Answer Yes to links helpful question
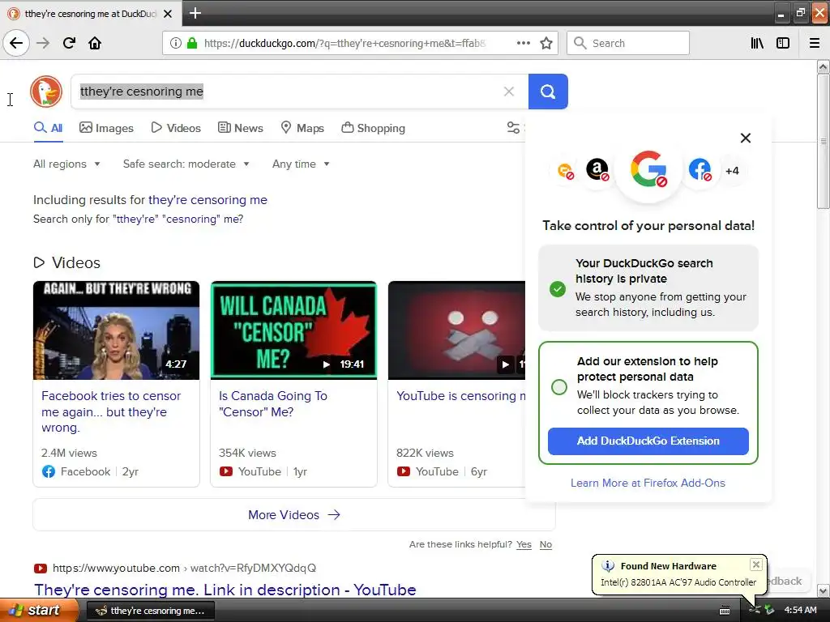The image size is (830, 622). tap(524, 544)
